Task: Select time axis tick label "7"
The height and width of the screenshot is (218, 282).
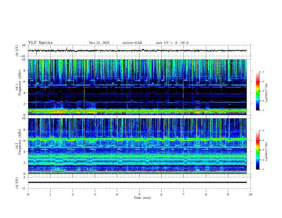Action: (184, 194)
